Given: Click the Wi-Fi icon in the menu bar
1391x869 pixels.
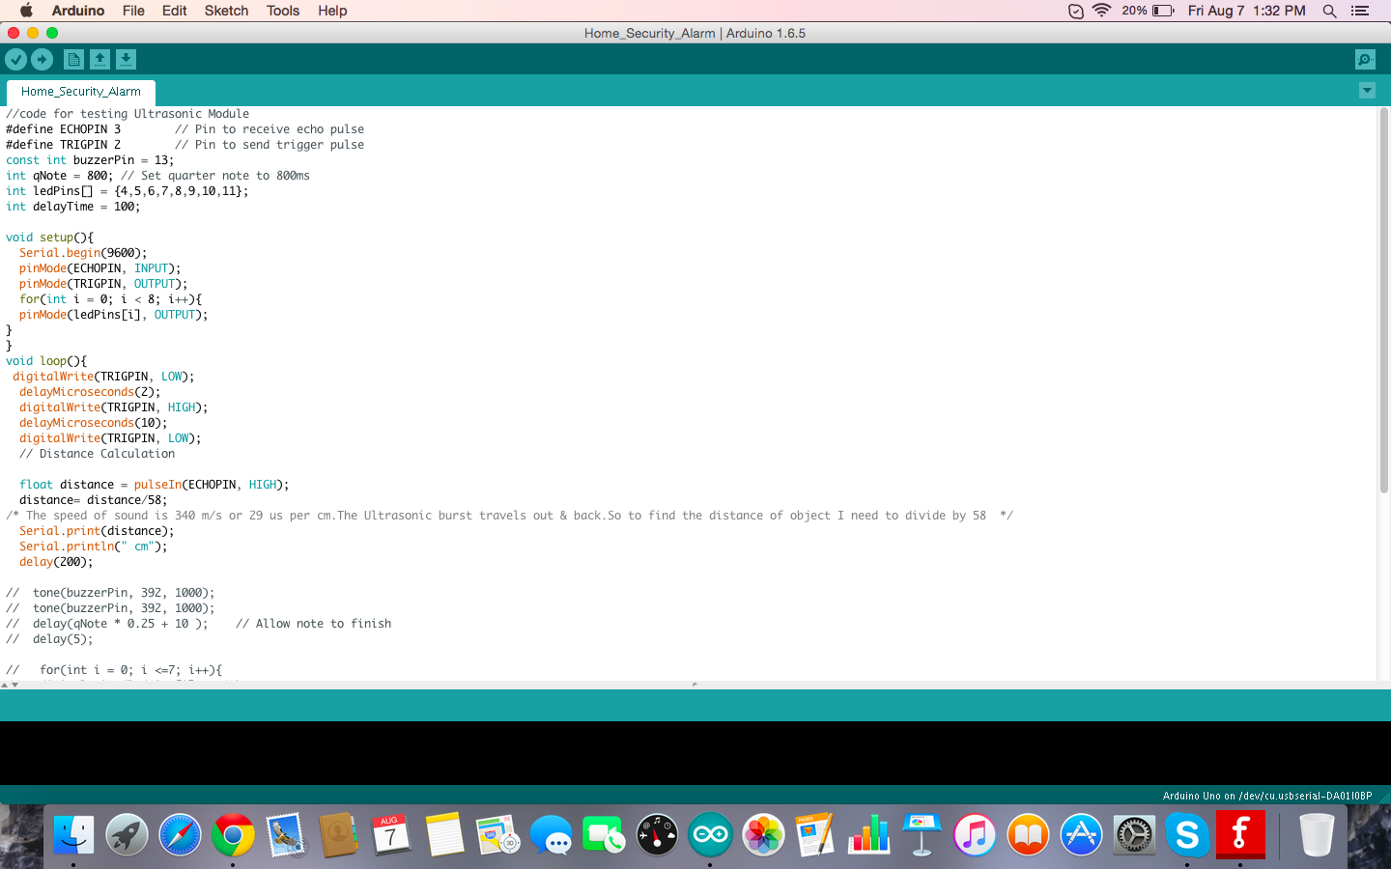Looking at the screenshot, I should coord(1101,11).
